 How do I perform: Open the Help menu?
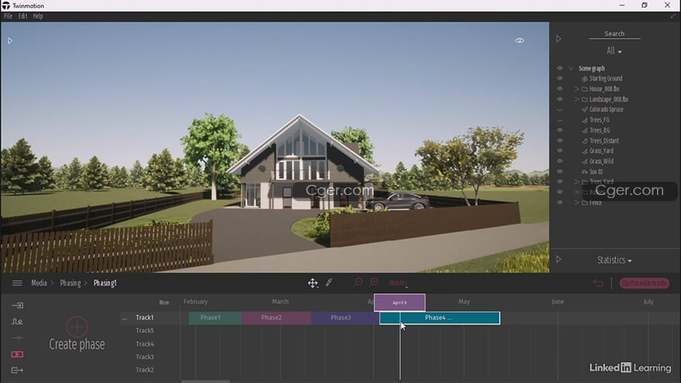point(38,16)
